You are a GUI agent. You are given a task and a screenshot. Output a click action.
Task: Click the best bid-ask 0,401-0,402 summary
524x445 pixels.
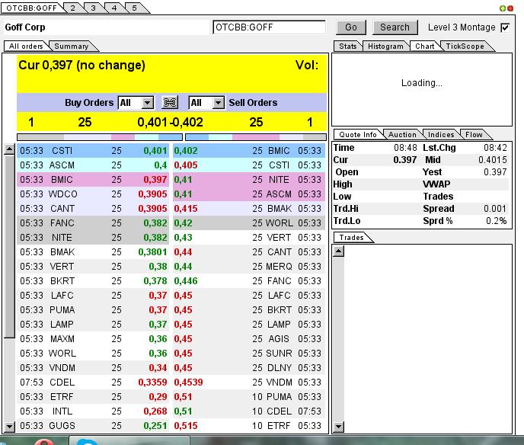click(x=170, y=122)
